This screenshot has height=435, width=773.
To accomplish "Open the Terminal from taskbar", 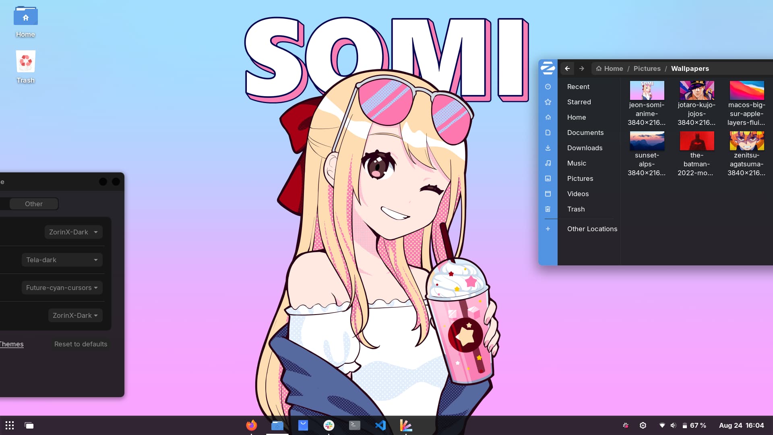I will [354, 425].
